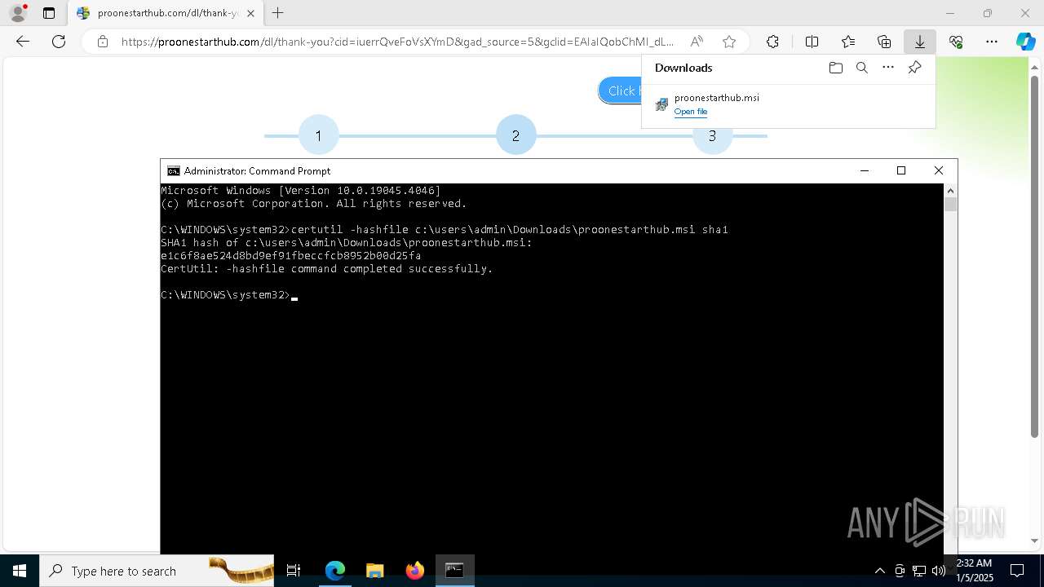Reload the page with the refresh icon

[59, 42]
